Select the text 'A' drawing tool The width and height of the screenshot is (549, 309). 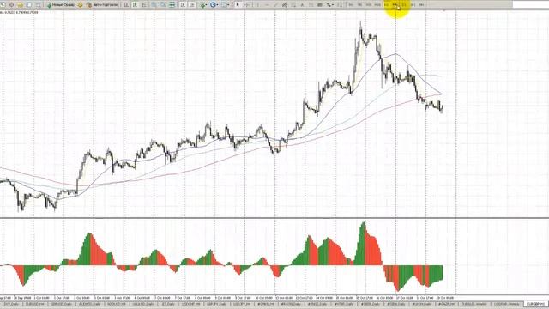(x=302, y=5)
